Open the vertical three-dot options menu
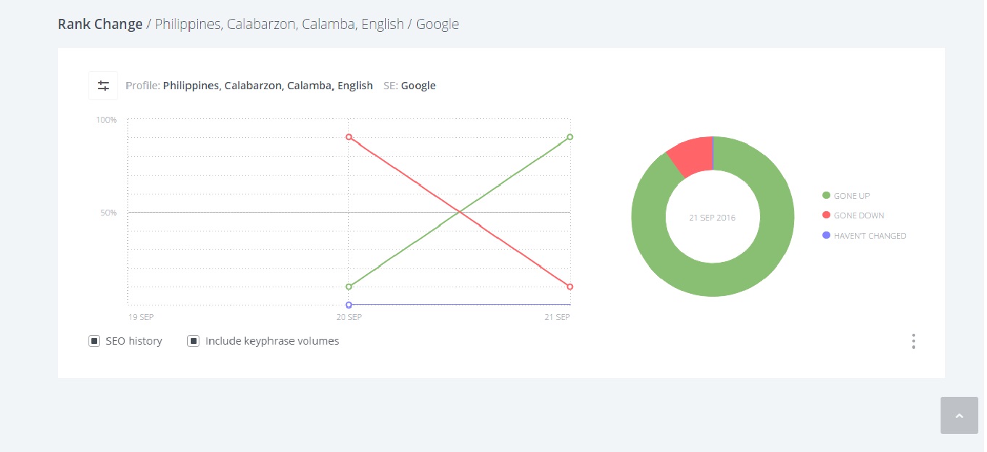 (x=914, y=342)
